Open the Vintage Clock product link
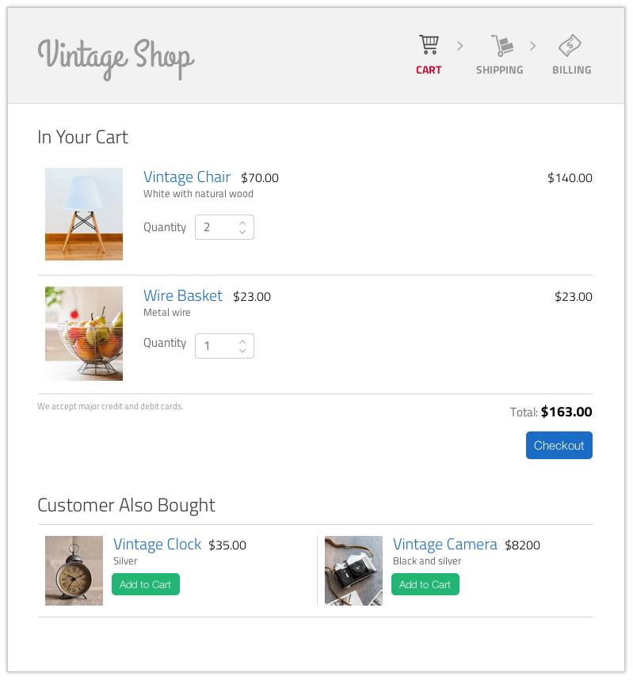 click(x=157, y=545)
